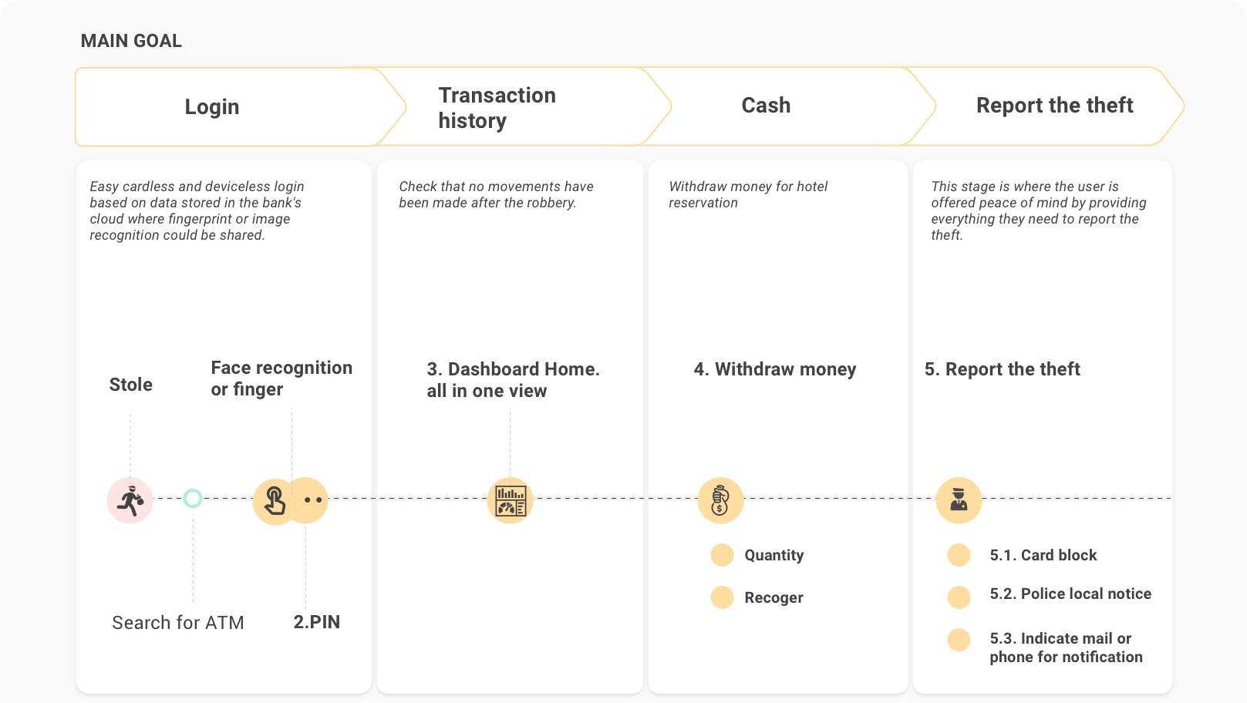Screen dimensions: 1247x703
Task: Open the dashboard chart icon
Action: [511, 500]
